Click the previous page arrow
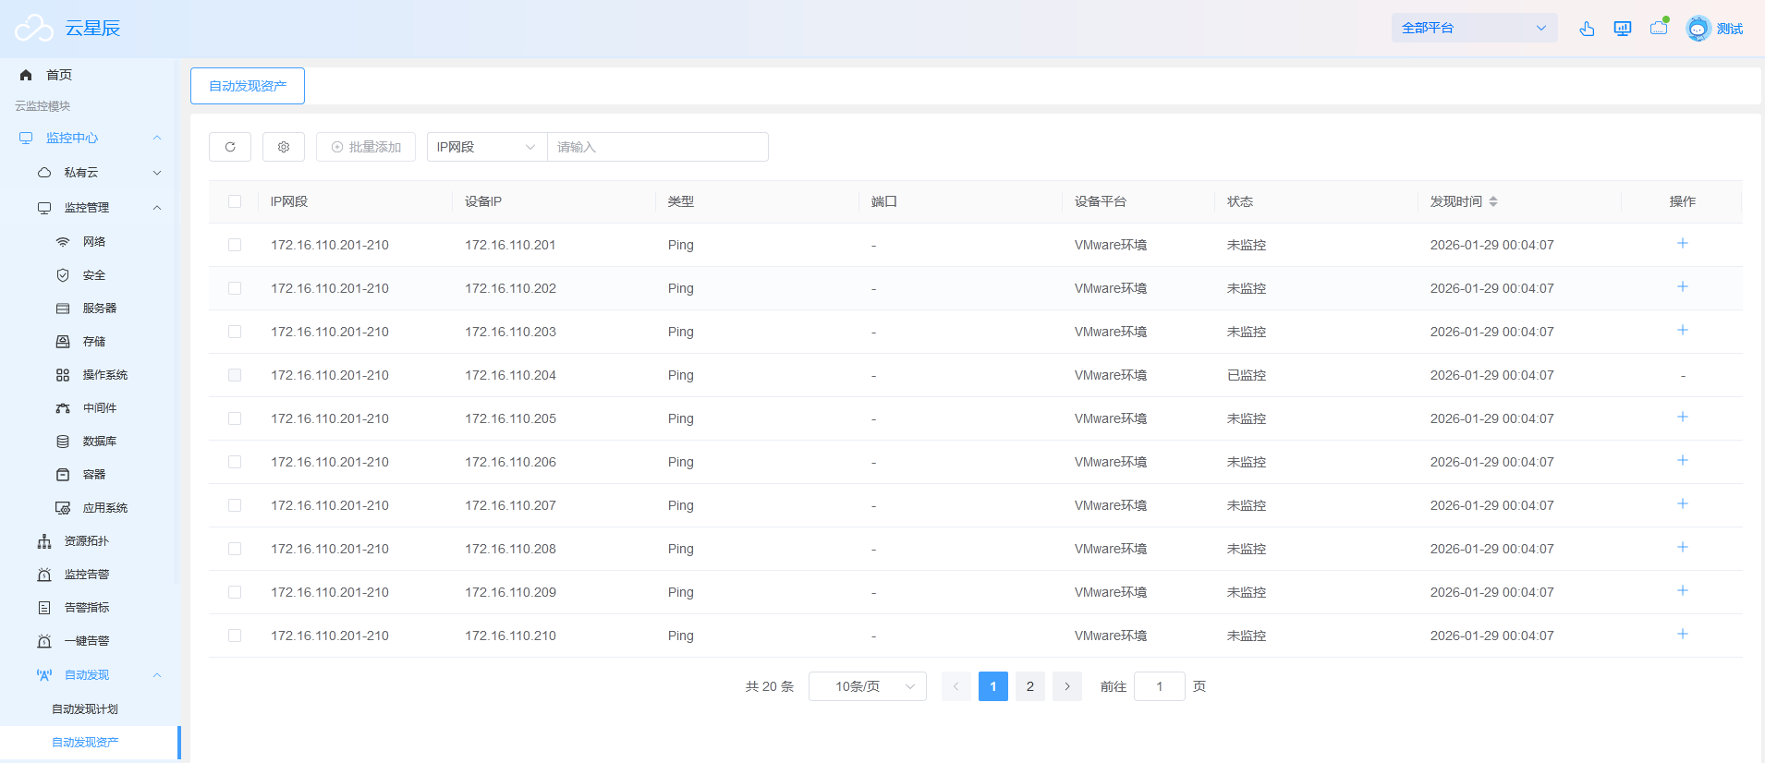Screen dimensions: 1765x763 tap(956, 686)
